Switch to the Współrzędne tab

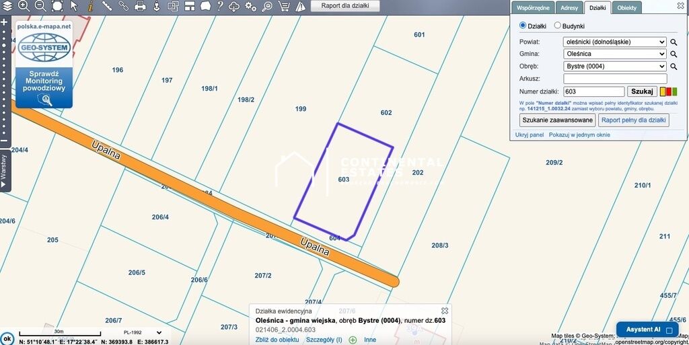[x=533, y=7]
